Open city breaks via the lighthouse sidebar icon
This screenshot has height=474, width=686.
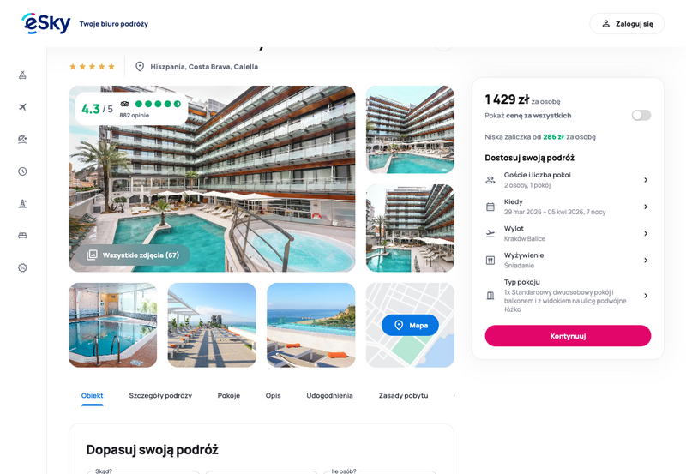click(23, 203)
